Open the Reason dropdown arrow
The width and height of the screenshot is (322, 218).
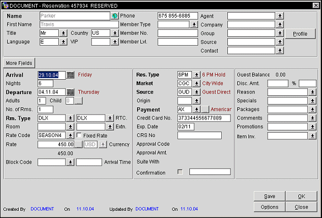tap(312, 92)
